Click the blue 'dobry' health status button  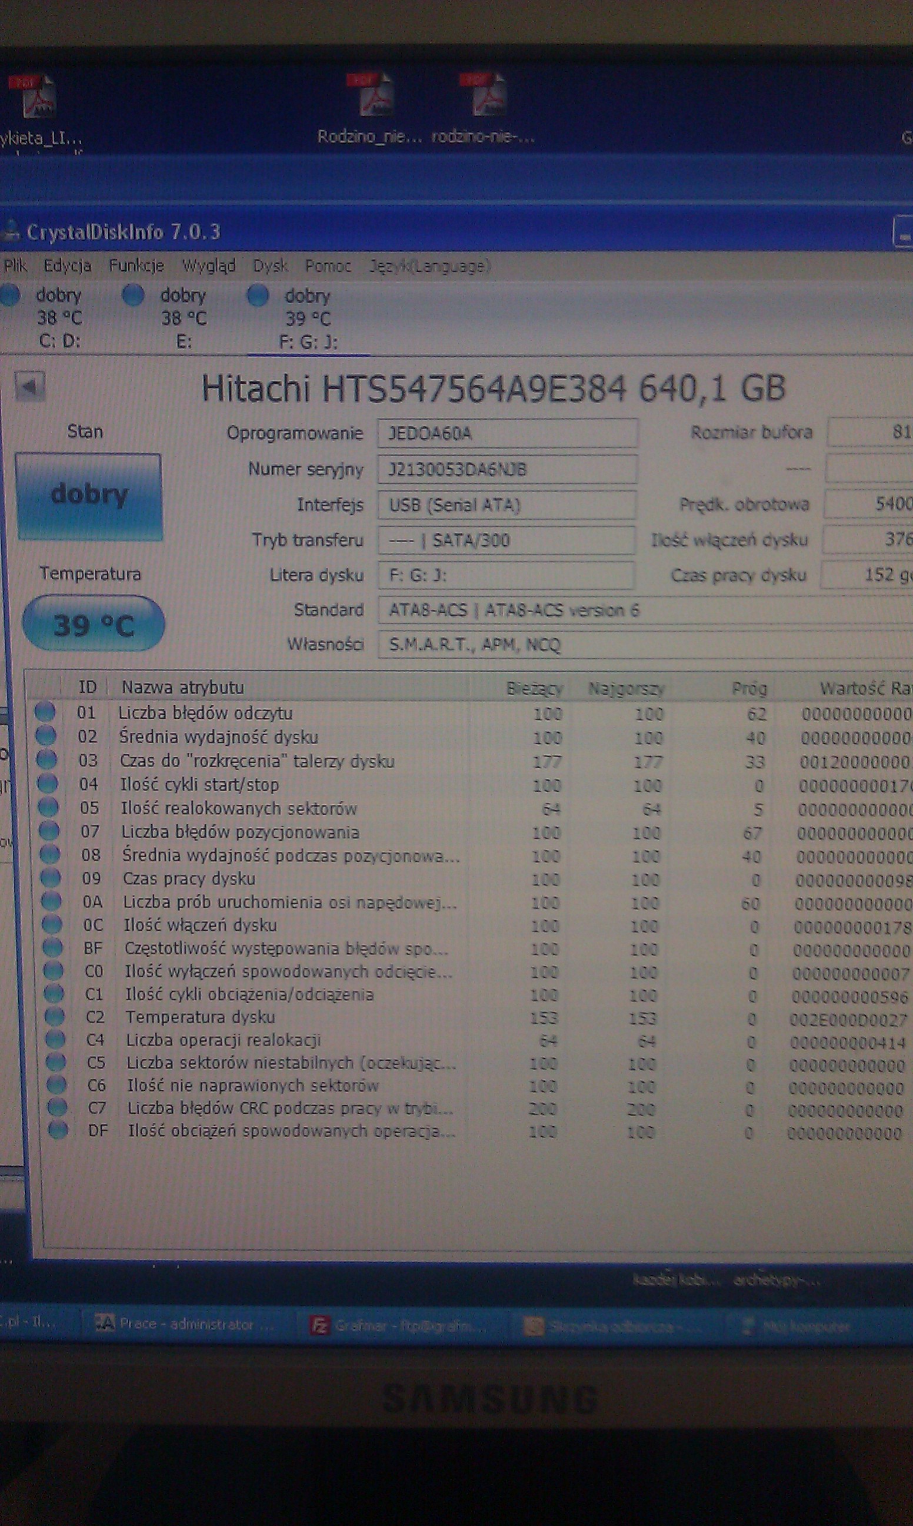tap(89, 496)
